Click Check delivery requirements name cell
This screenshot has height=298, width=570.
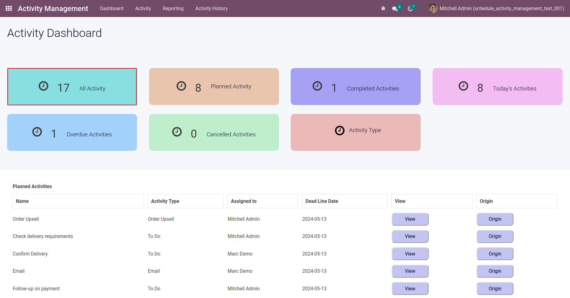[43, 236]
